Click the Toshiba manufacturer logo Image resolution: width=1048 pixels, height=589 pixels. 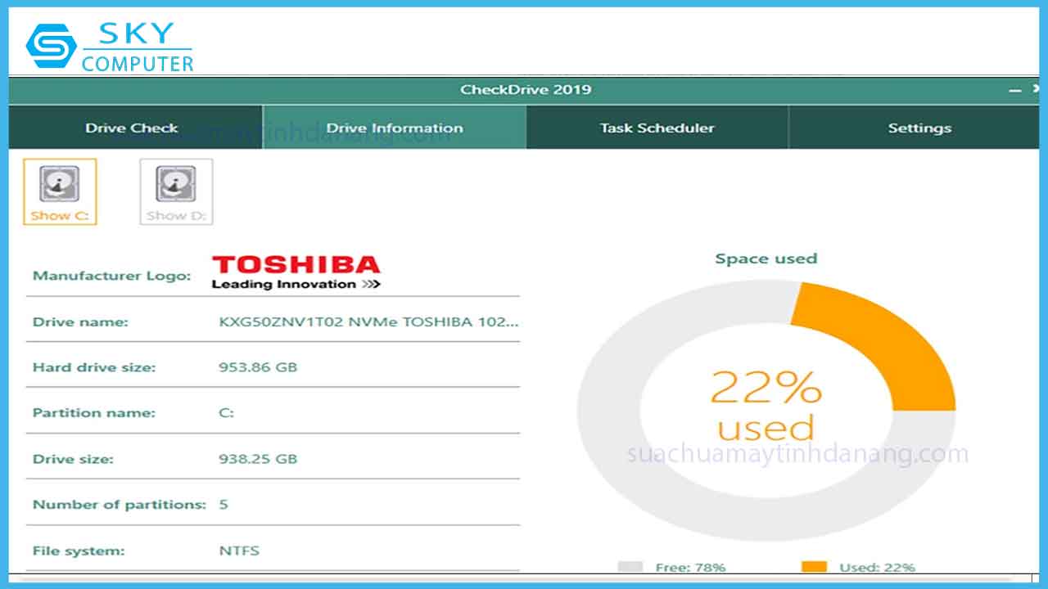(x=296, y=272)
